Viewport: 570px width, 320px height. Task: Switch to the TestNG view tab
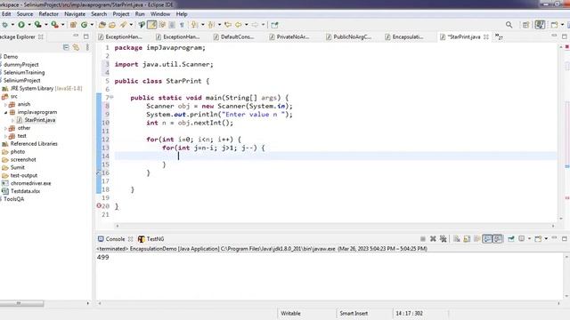point(151,239)
